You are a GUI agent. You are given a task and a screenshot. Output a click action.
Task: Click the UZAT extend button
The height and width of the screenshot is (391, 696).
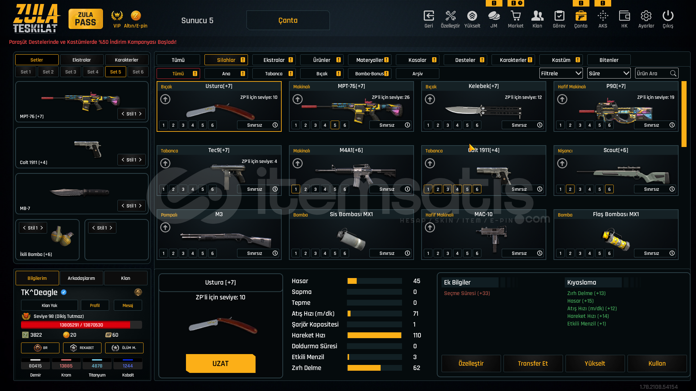[220, 363]
